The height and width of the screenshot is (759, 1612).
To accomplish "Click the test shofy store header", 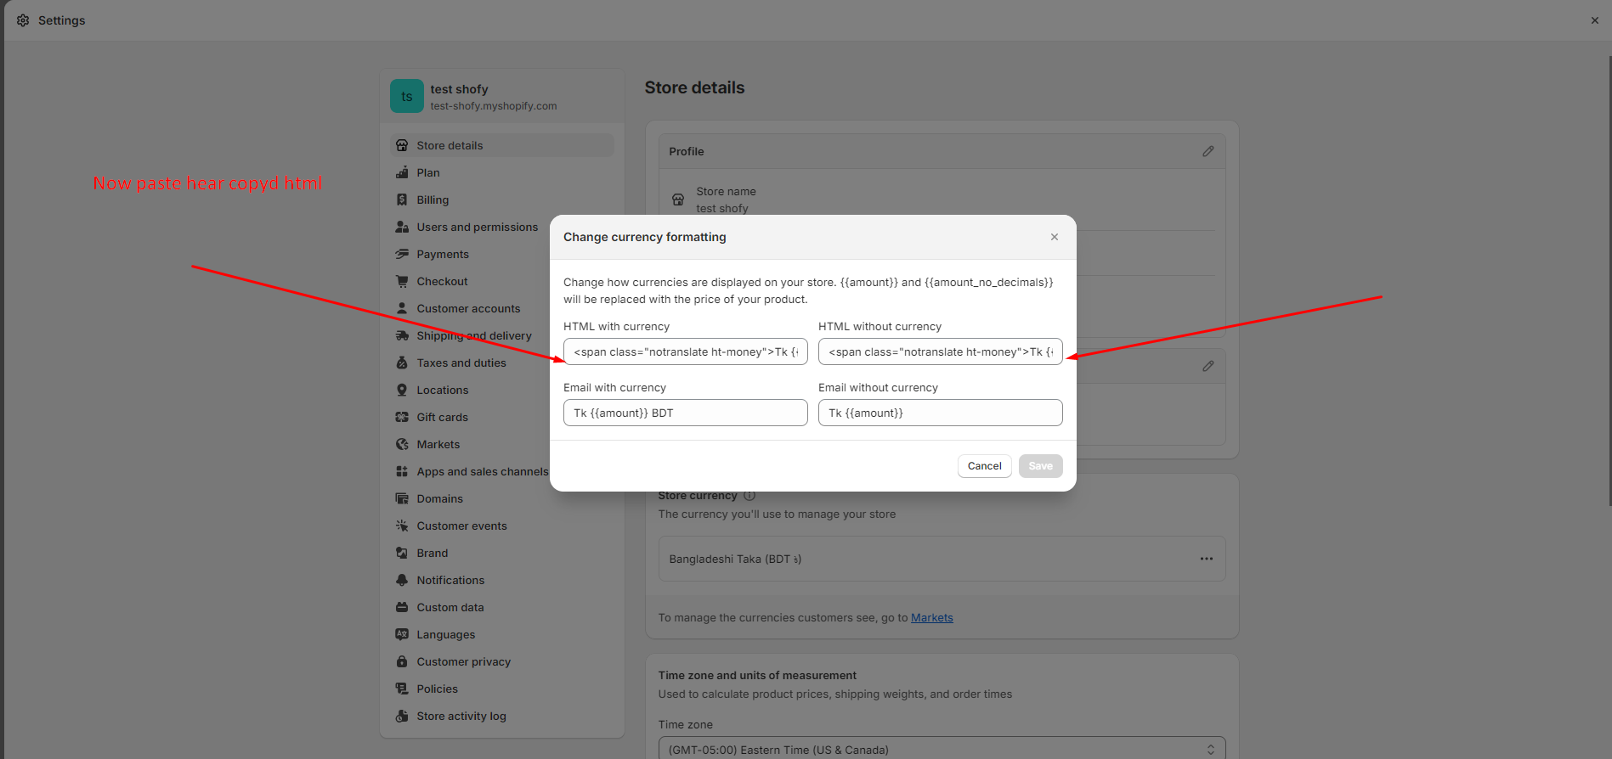I will (x=501, y=97).
